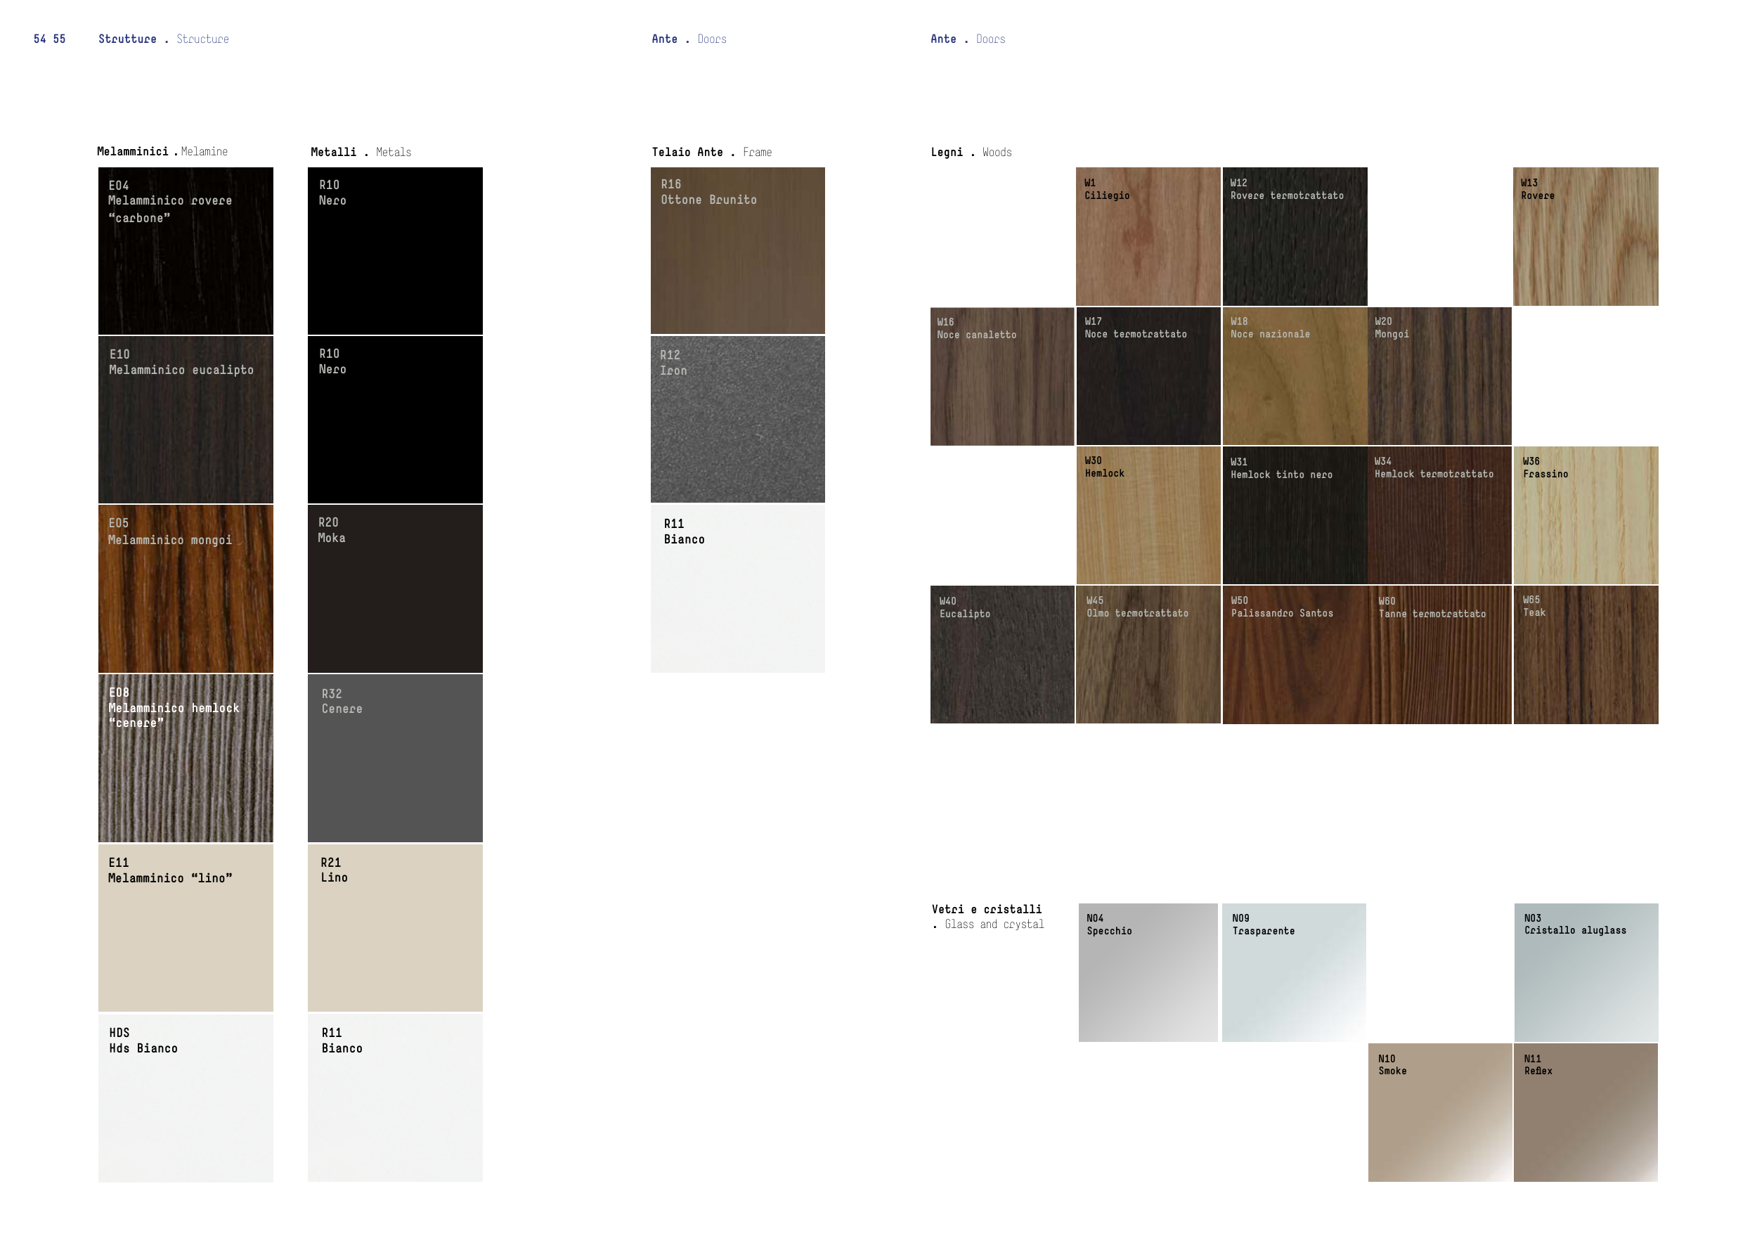
Task: Select the W13 Rovere wood sample
Action: (1586, 236)
